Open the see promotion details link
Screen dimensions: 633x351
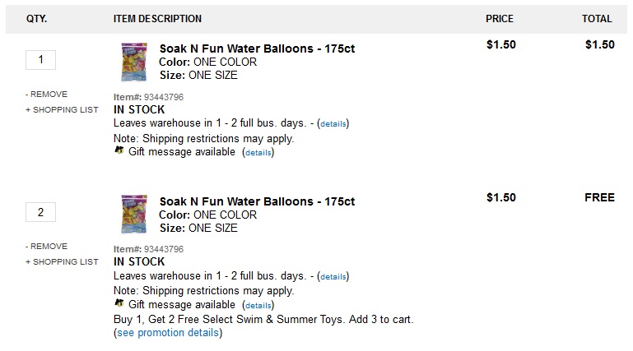click(168, 333)
